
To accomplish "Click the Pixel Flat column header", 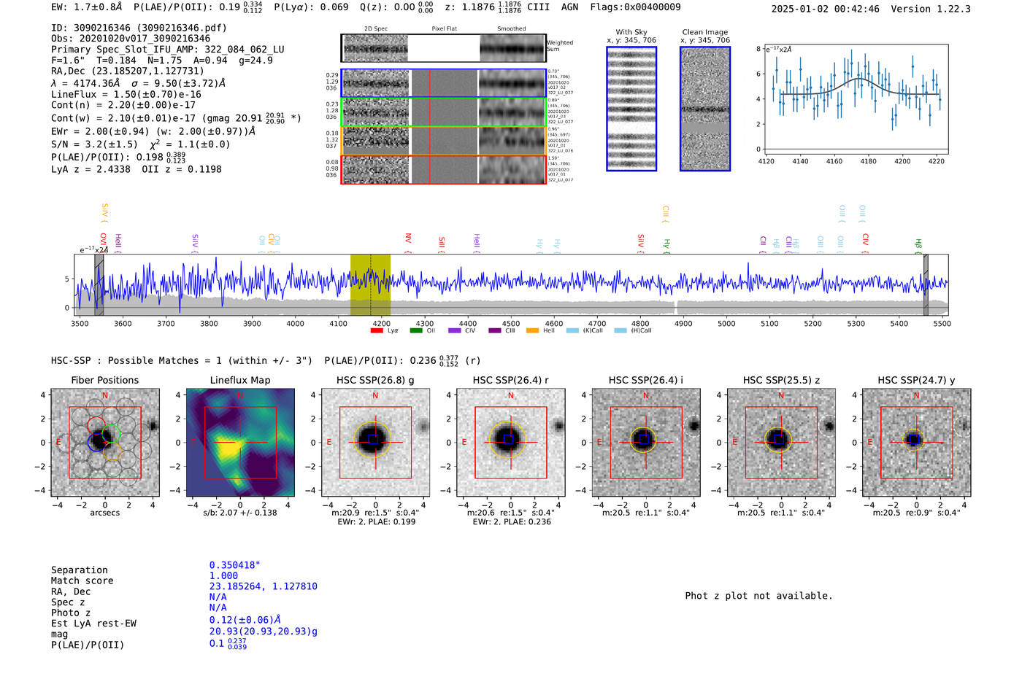I will (x=444, y=29).
